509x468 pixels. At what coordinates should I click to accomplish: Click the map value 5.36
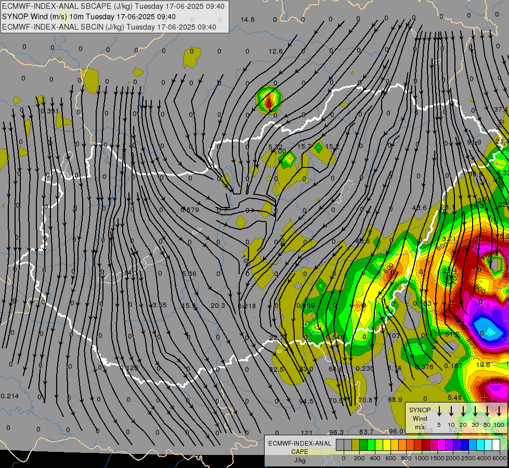pos(189,274)
